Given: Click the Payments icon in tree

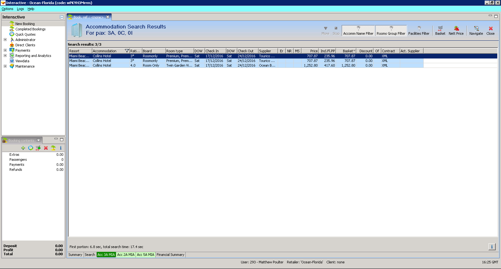Looking at the screenshot, I should click(x=12, y=50).
